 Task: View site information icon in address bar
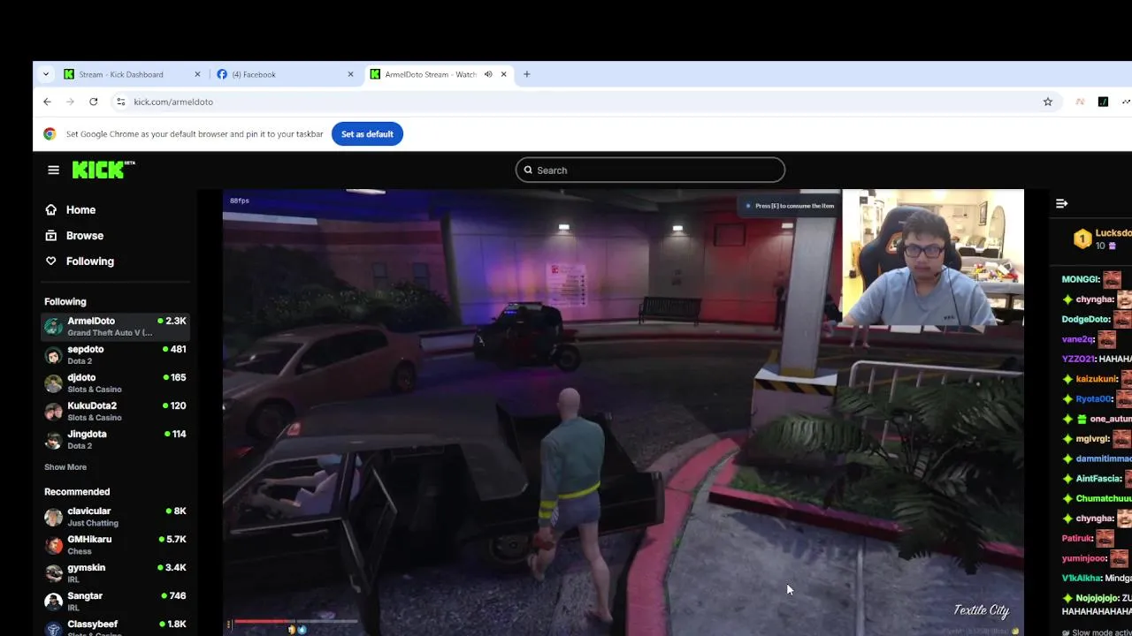[121, 102]
